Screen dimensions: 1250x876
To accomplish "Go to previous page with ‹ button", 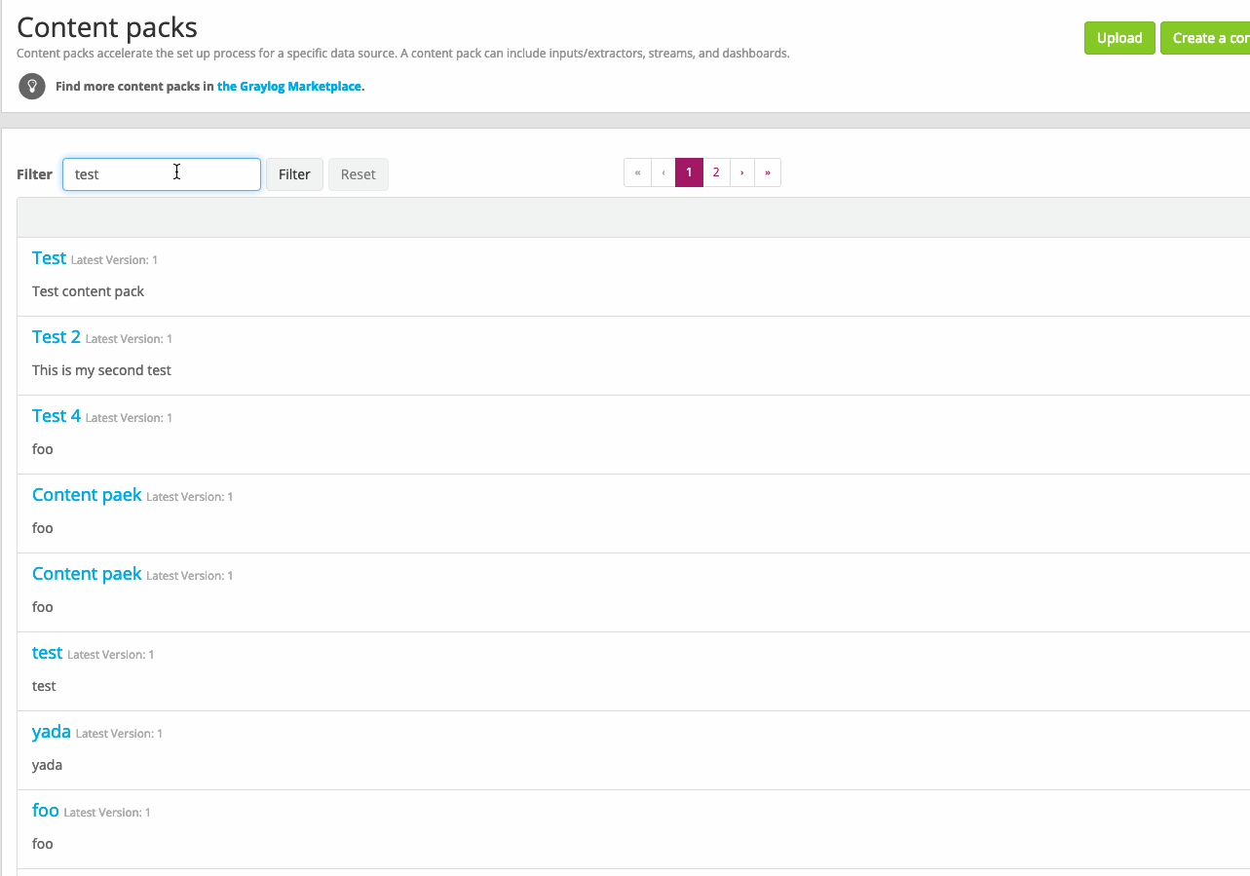I will click(663, 172).
